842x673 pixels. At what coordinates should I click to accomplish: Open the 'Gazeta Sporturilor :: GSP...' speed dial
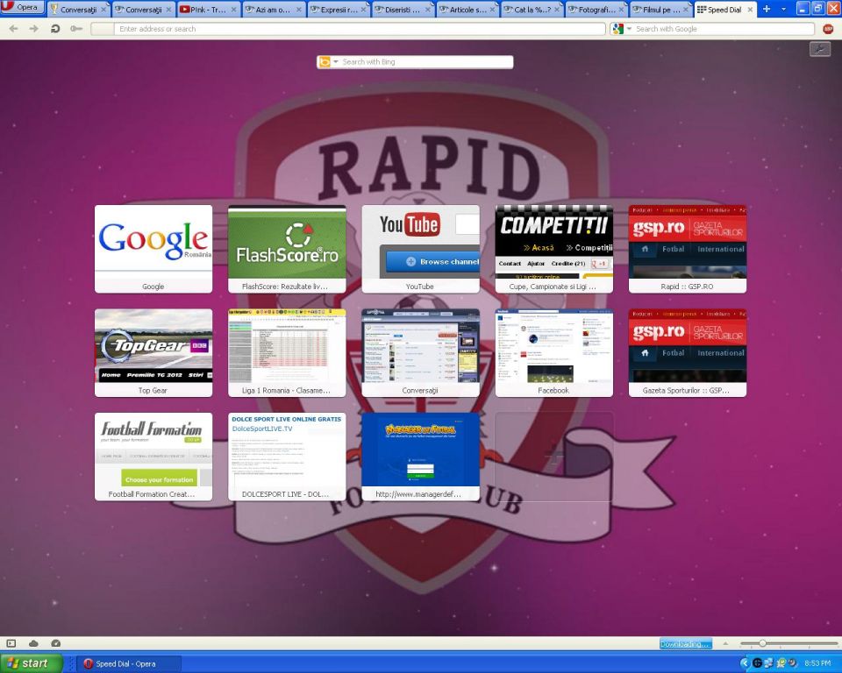pos(688,353)
